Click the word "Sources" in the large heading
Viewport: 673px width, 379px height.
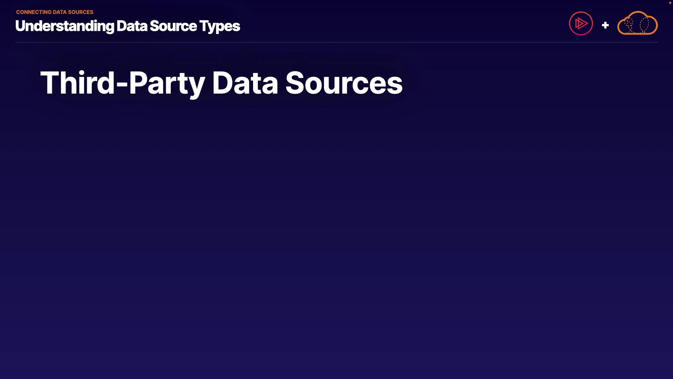pyautogui.click(x=344, y=83)
